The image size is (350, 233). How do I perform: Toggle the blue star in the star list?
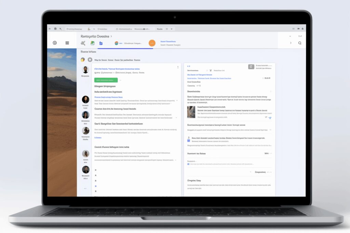(96, 186)
